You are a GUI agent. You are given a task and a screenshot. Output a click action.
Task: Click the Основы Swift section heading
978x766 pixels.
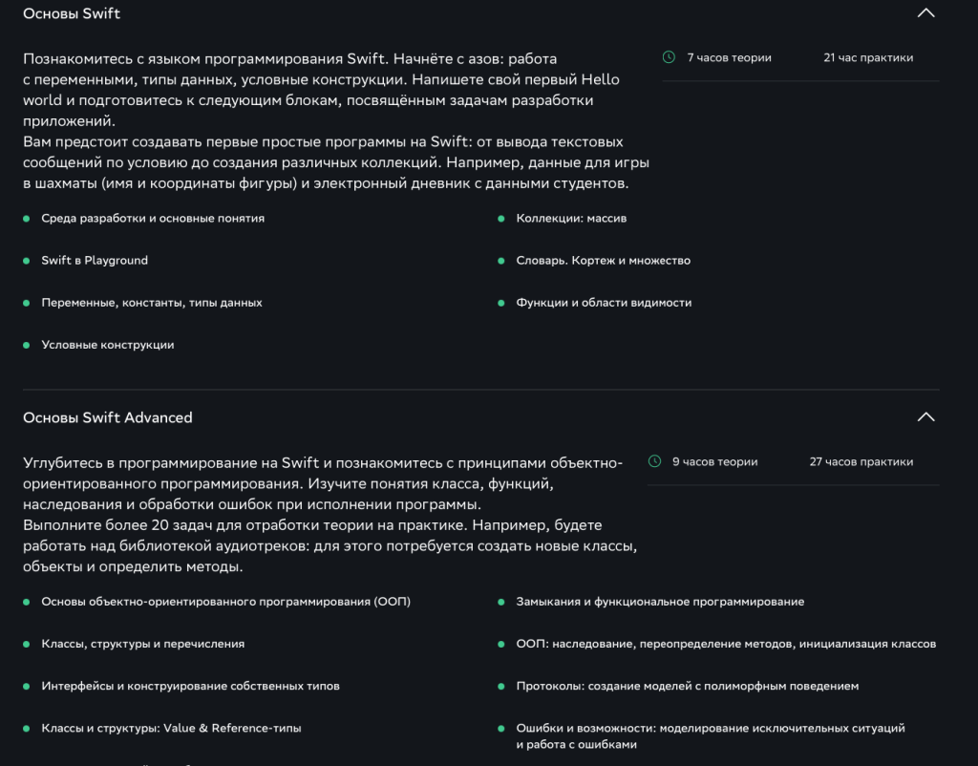(x=72, y=13)
